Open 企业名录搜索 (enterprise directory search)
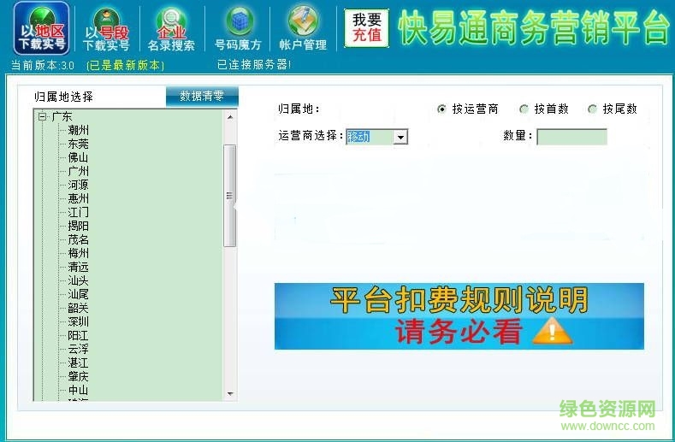The width and height of the screenshot is (675, 442). (x=171, y=29)
